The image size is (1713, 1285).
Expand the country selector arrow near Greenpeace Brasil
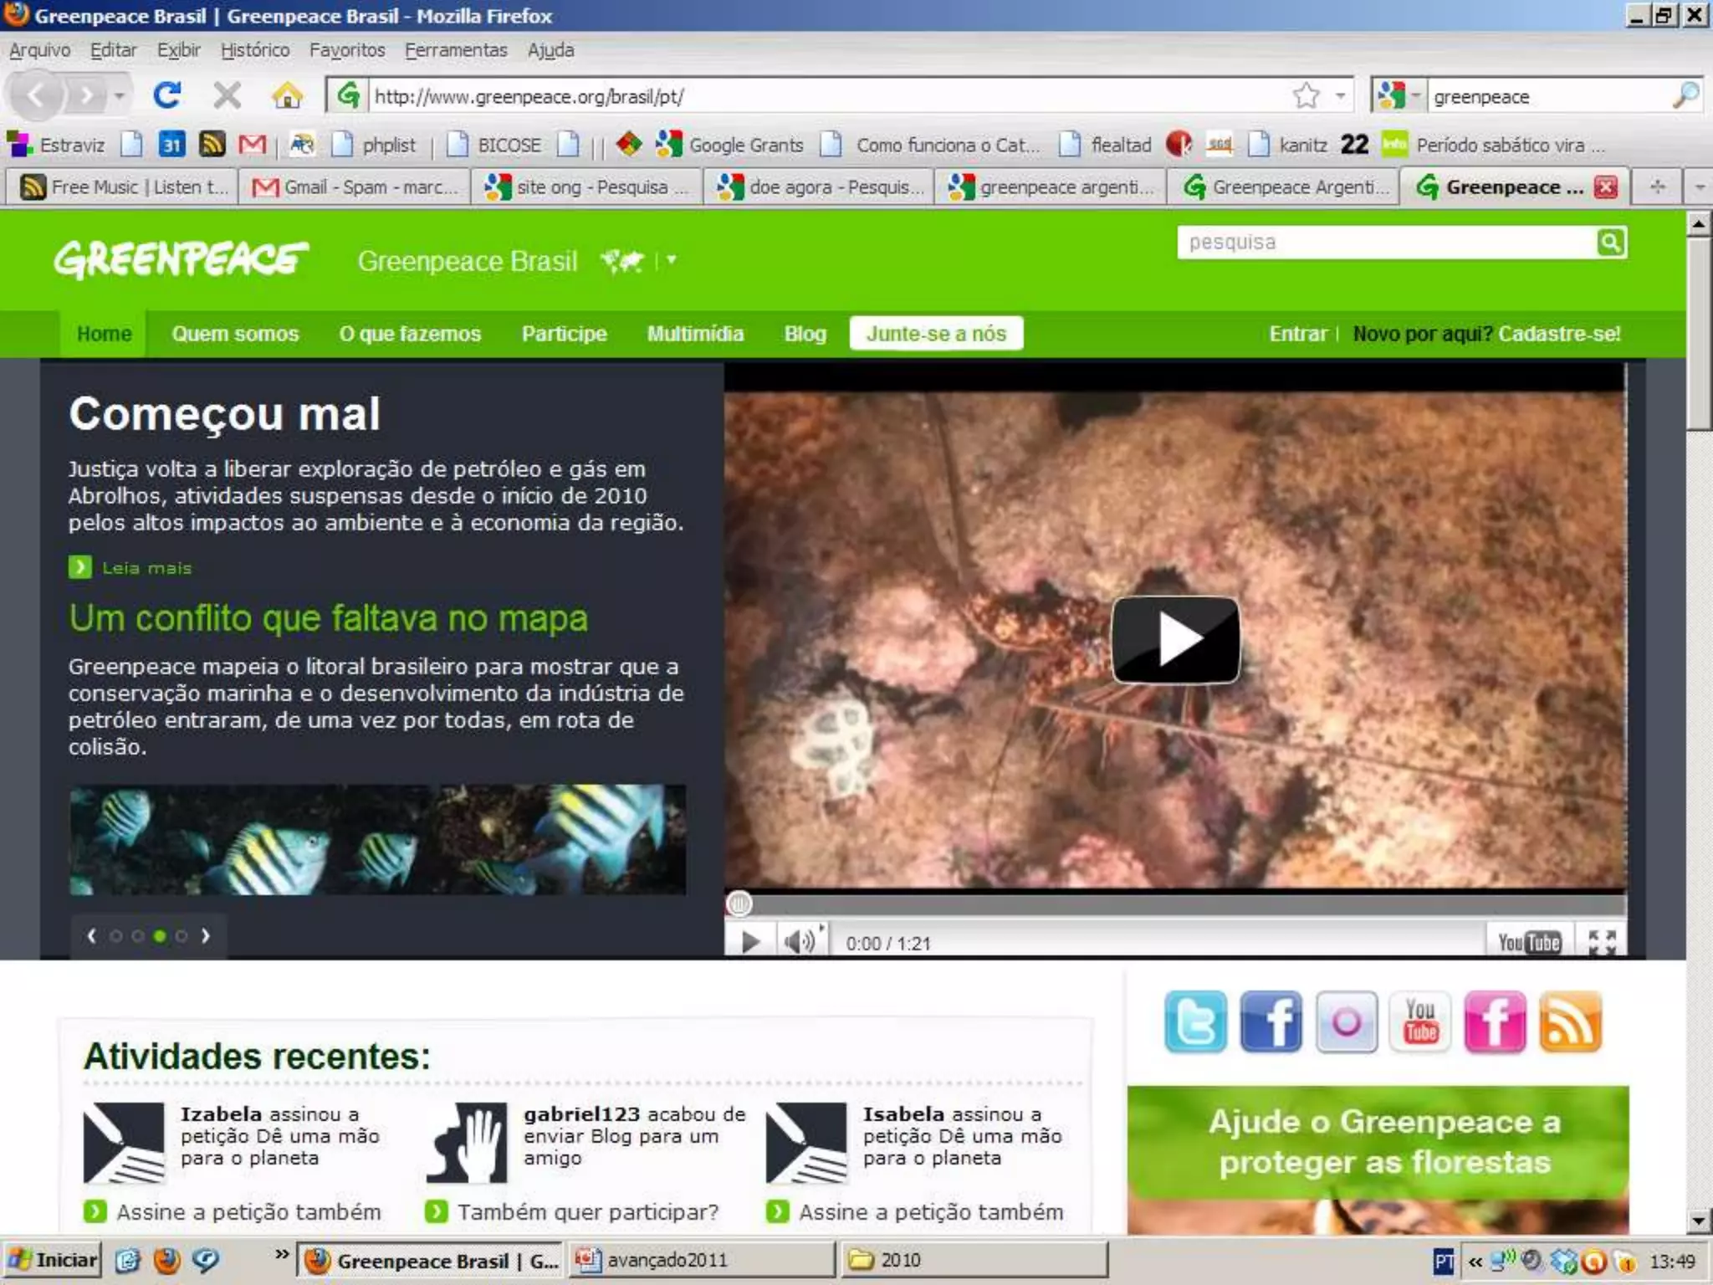click(x=671, y=260)
